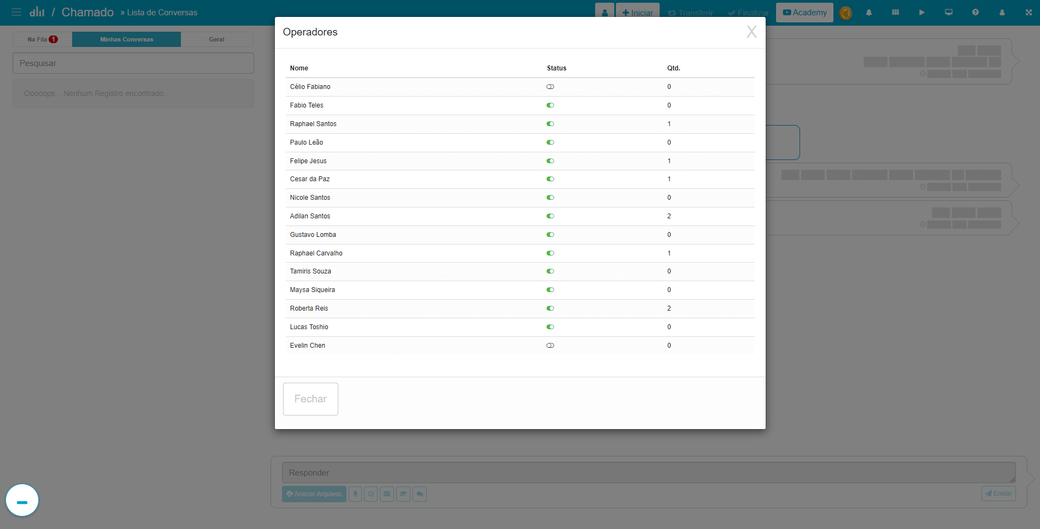Toggle status for Nicole Santos

point(550,198)
